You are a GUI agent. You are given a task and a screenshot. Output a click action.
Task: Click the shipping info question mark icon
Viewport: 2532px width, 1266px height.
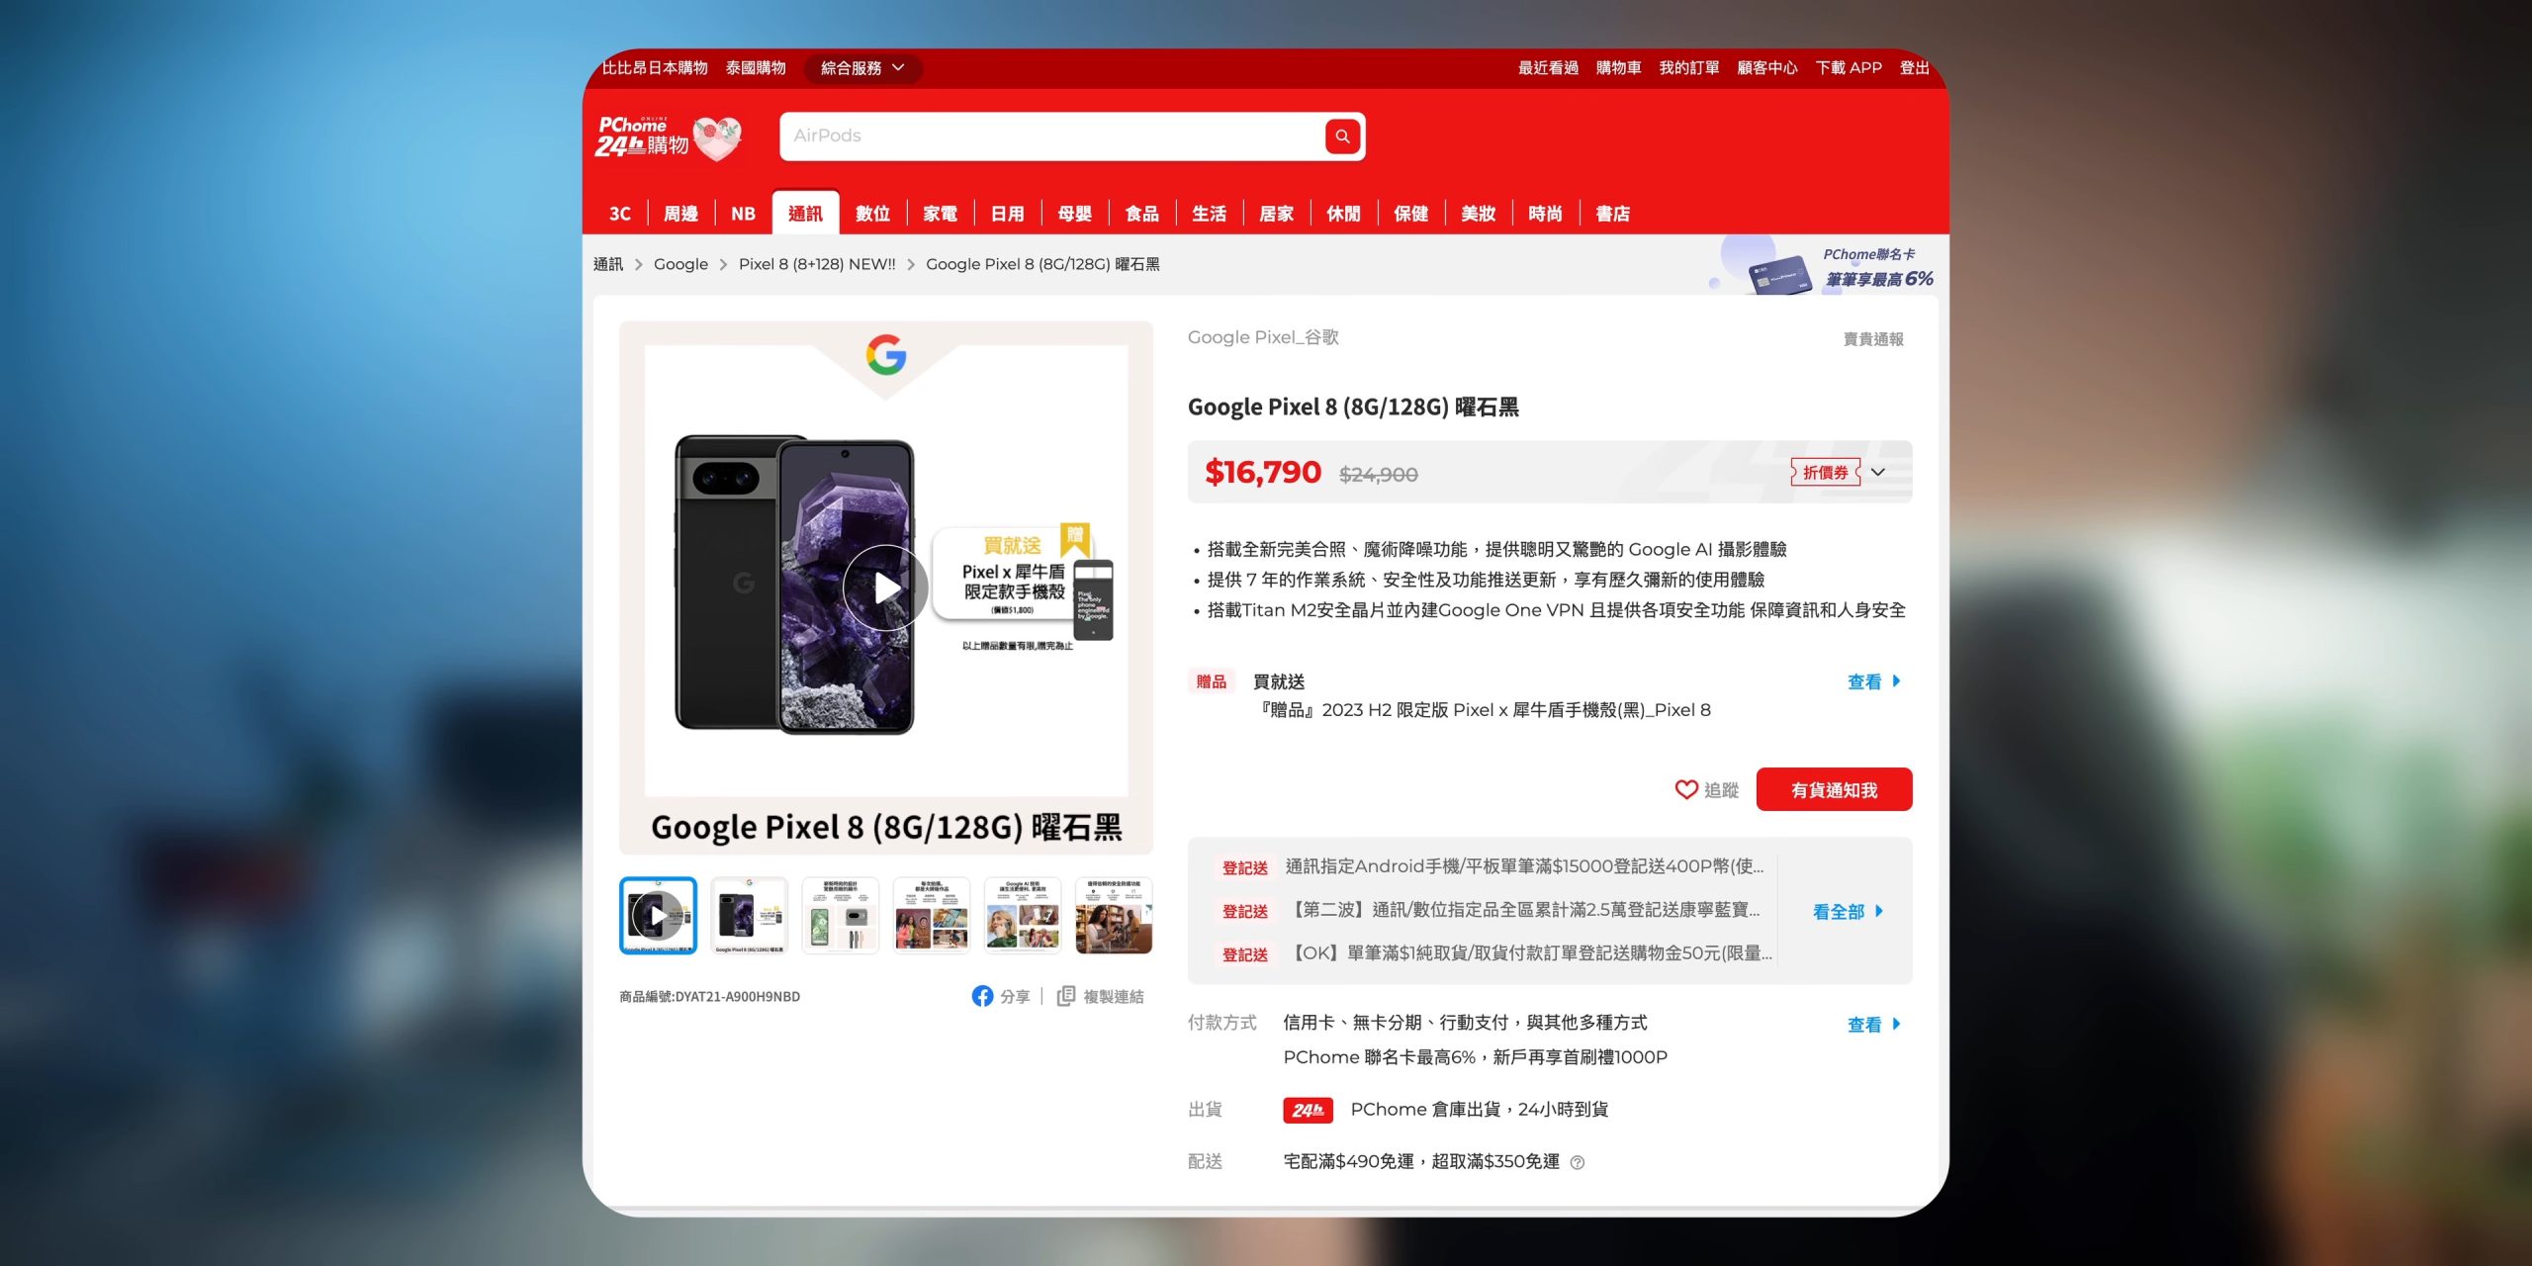point(1578,1162)
